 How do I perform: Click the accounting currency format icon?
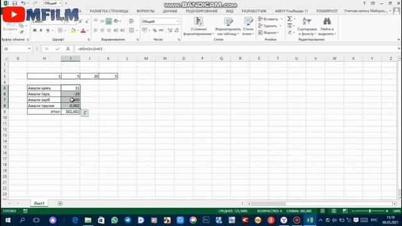pos(144,31)
